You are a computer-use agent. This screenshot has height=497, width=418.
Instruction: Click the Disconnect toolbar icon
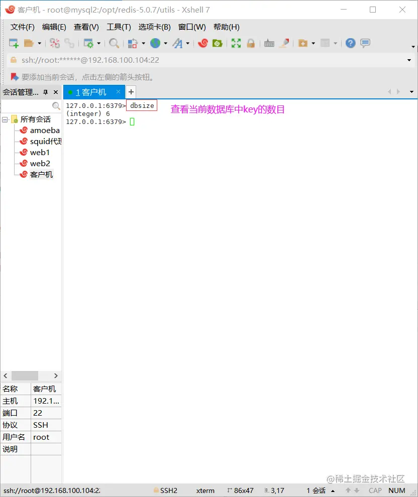click(x=55, y=43)
